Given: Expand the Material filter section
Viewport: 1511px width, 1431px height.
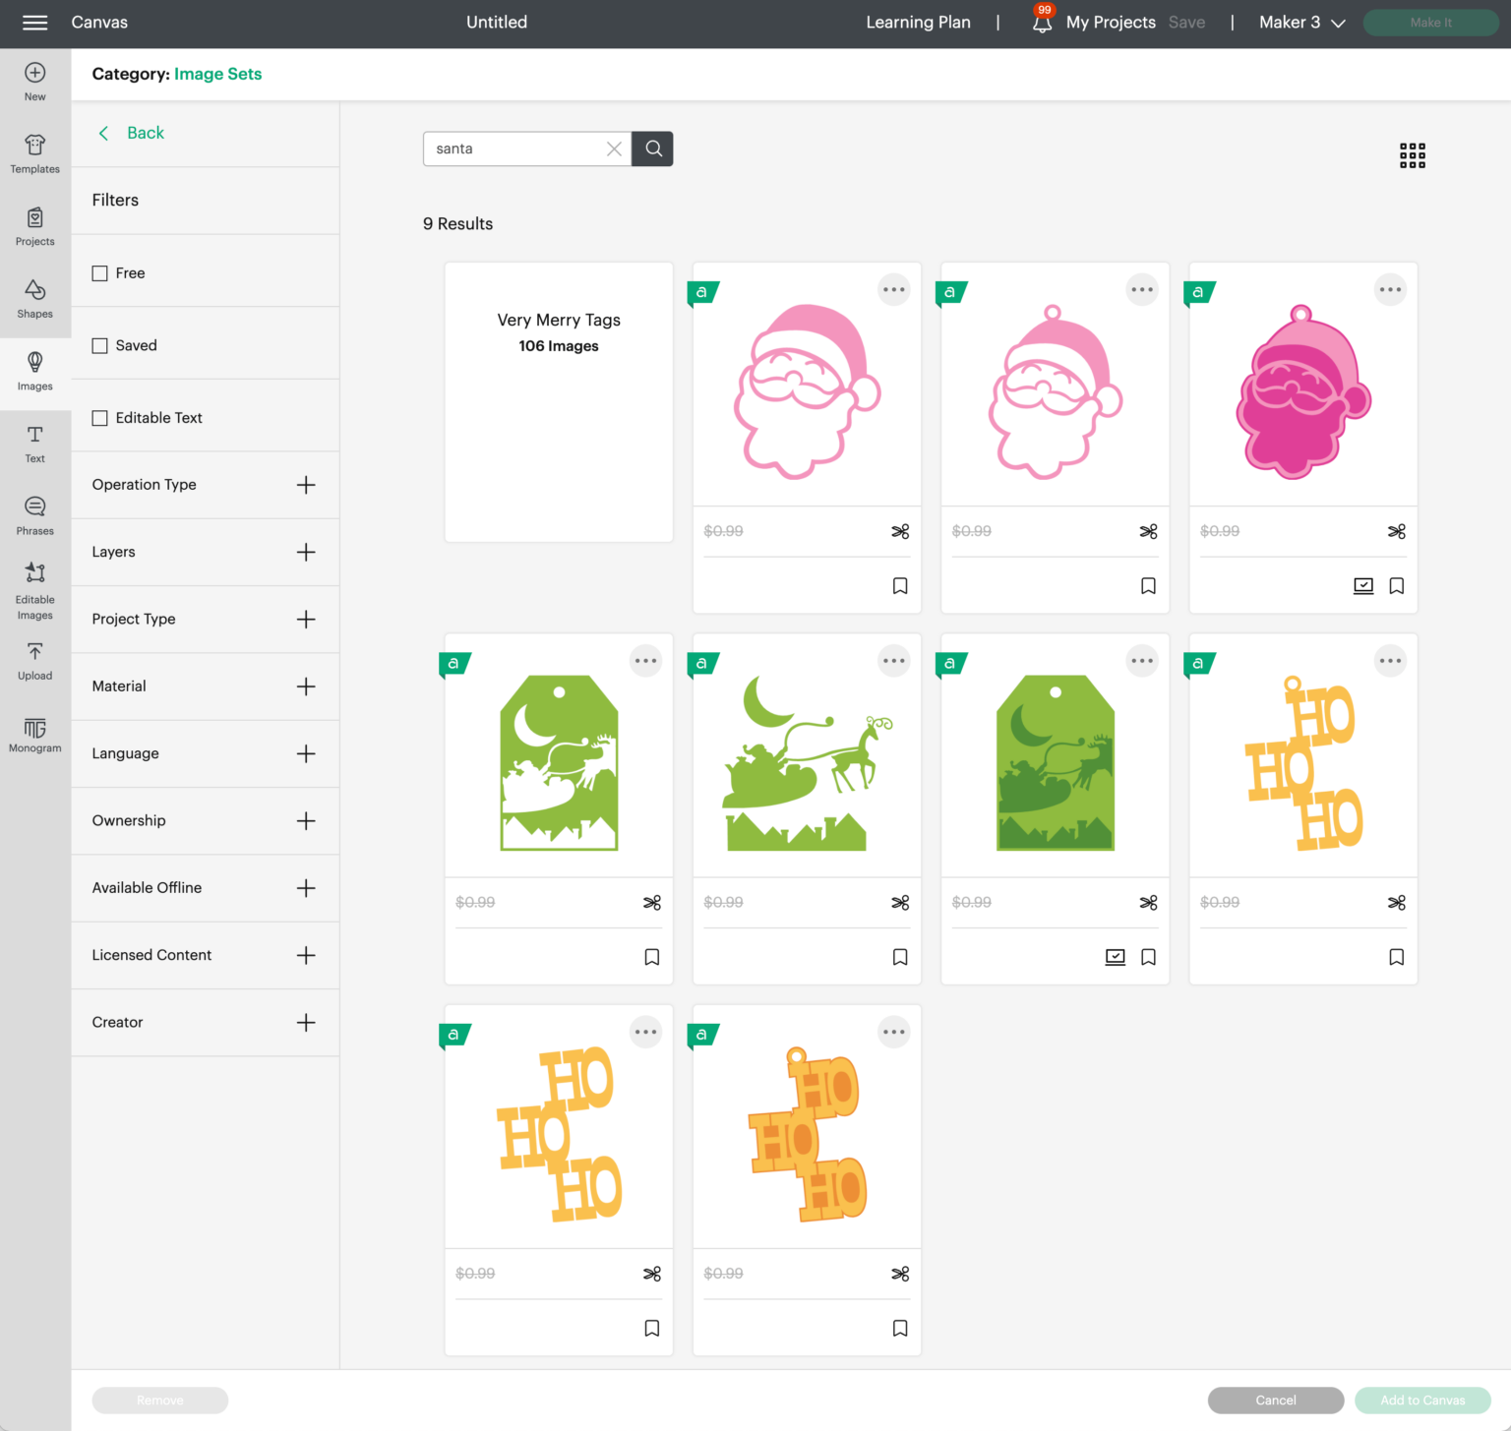Looking at the screenshot, I should (306, 686).
